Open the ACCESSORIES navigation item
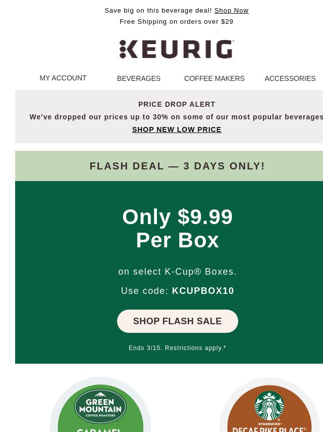The image size is (323, 432). [290, 78]
